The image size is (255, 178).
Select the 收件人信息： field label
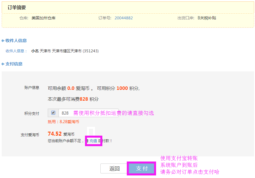point(16,51)
